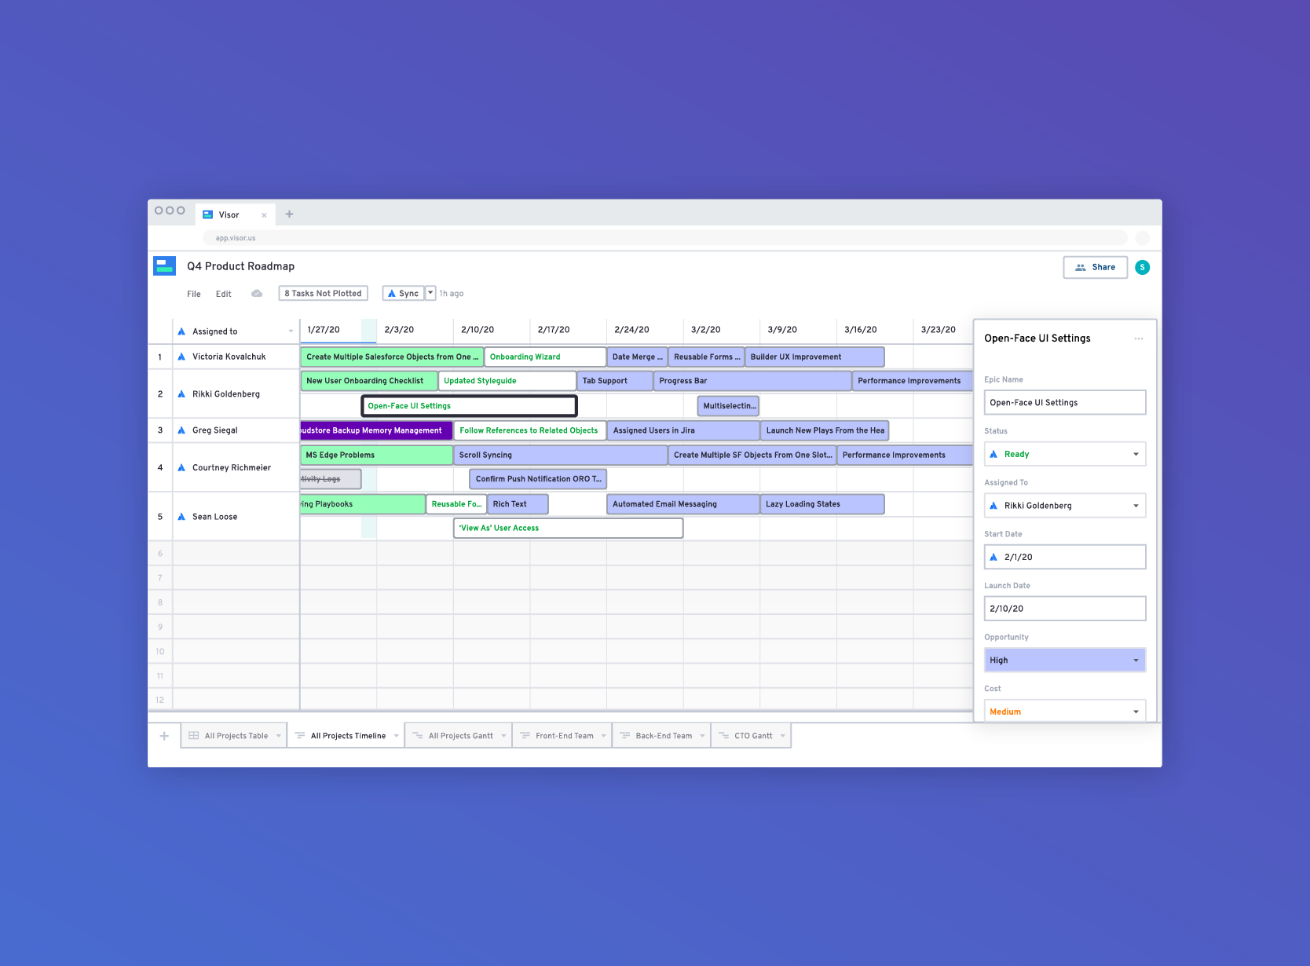Select the New User Onboarding Checklist bar
1310x966 pixels.
tap(369, 381)
